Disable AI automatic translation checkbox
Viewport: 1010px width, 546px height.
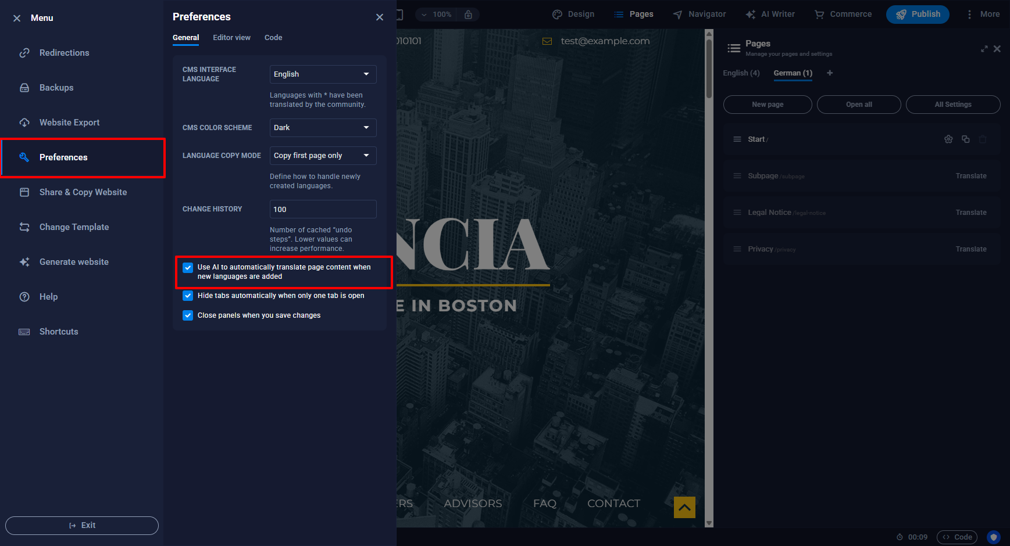pyautogui.click(x=188, y=268)
